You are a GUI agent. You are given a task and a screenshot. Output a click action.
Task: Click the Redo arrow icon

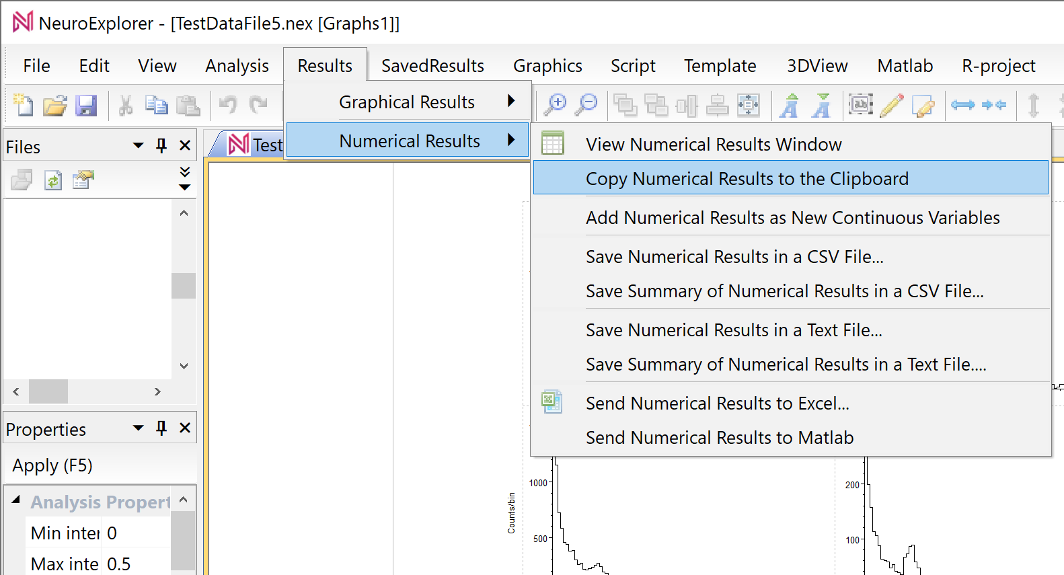click(258, 105)
